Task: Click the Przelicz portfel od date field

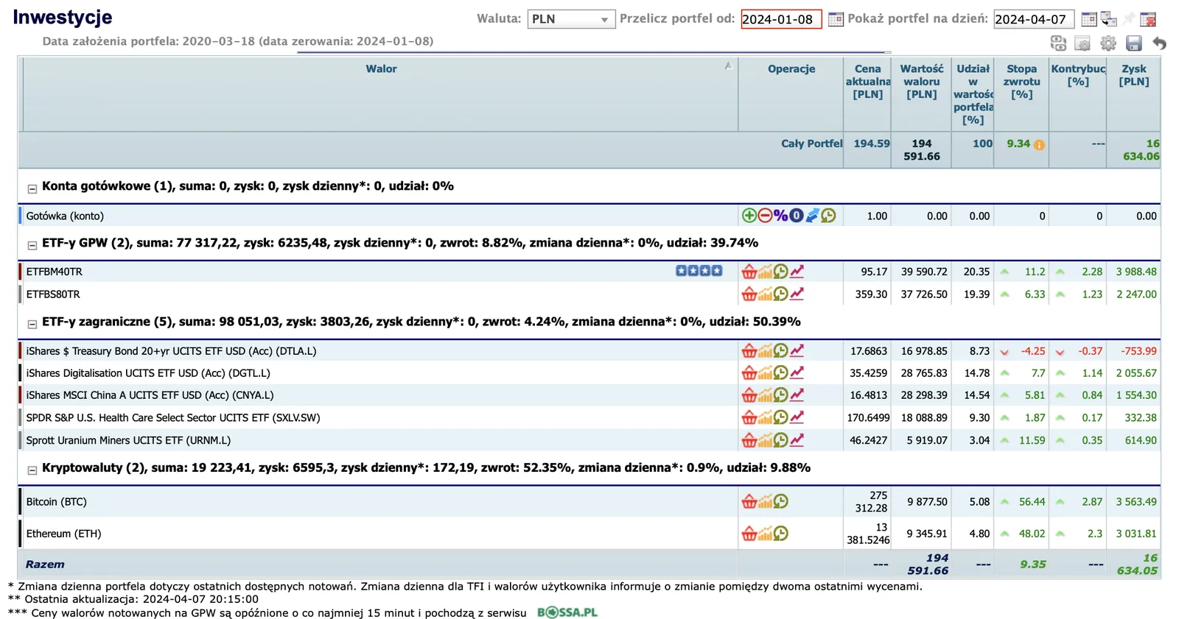Action: 781,19
